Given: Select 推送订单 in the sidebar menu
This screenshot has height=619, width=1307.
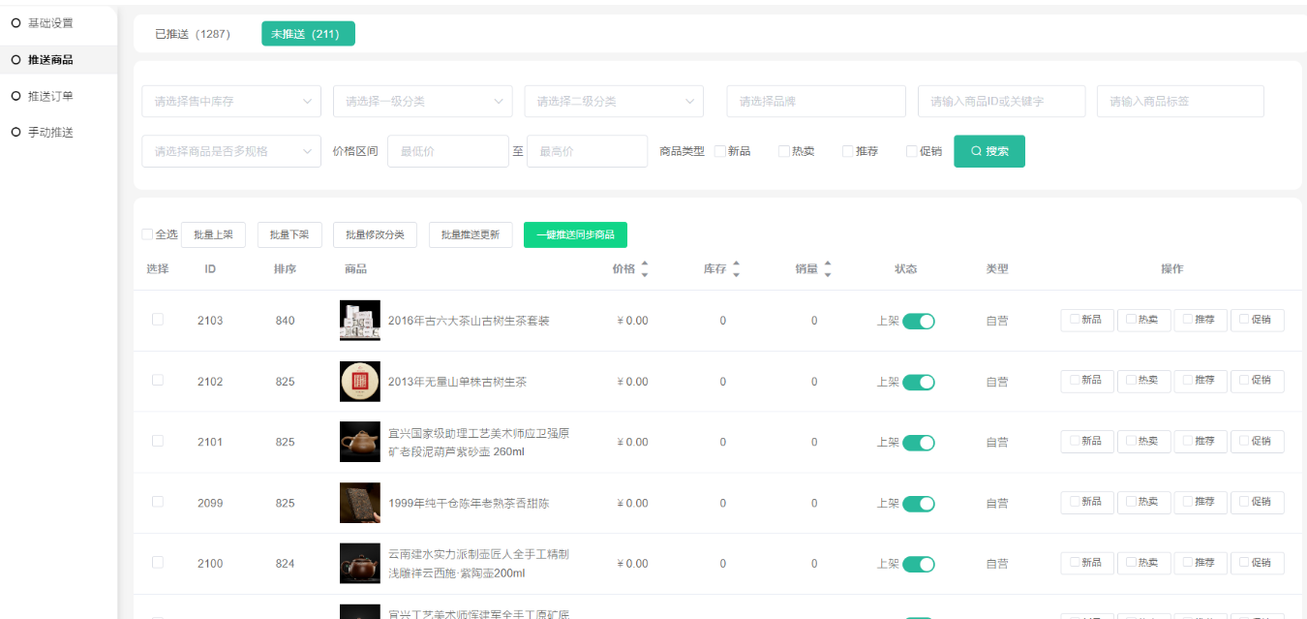Looking at the screenshot, I should point(50,96).
